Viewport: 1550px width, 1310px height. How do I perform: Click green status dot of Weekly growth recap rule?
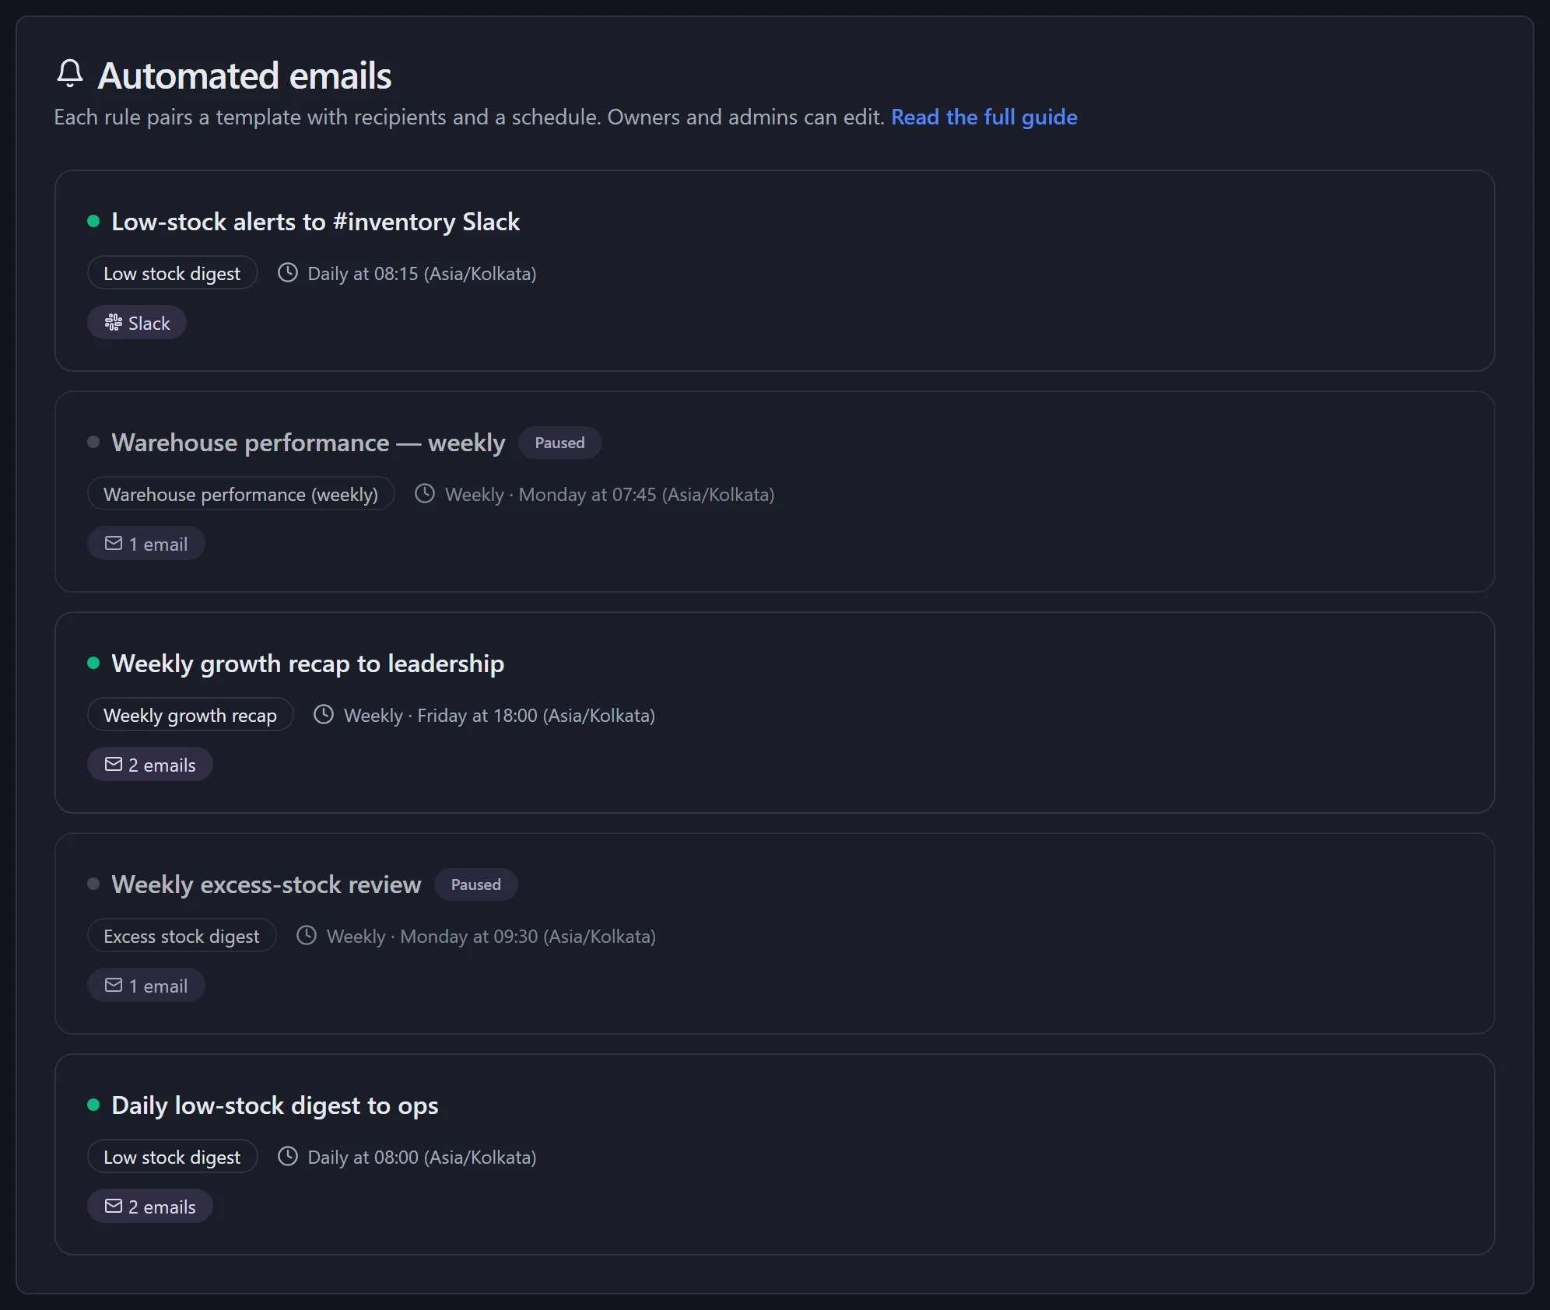click(93, 664)
